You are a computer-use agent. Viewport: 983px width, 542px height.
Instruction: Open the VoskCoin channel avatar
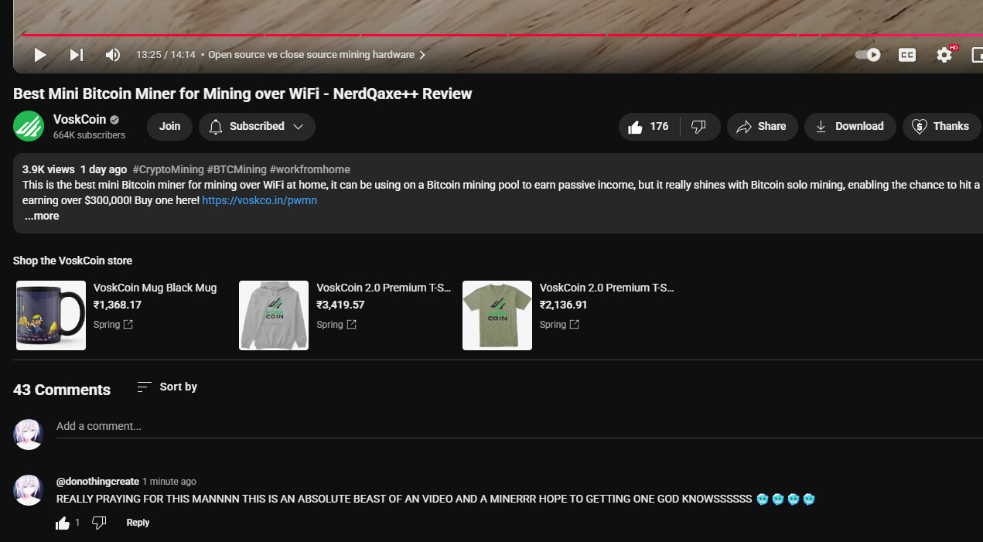click(29, 127)
